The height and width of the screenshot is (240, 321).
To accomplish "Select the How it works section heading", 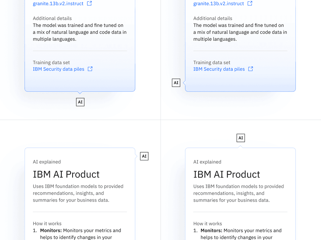I will point(47,223).
